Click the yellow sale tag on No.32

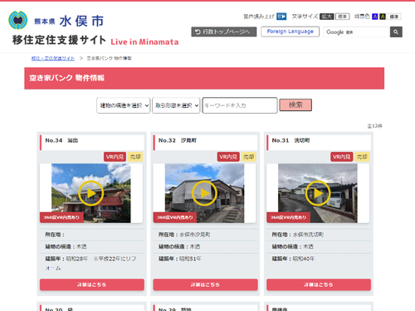(249, 157)
